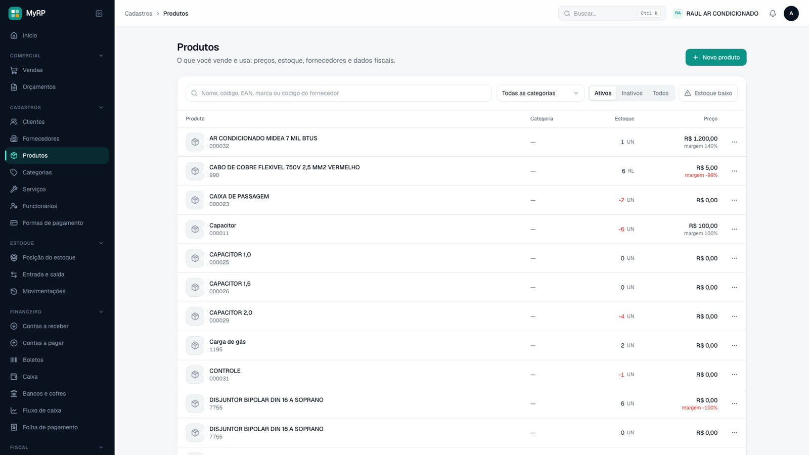Image resolution: width=809 pixels, height=455 pixels.
Task: Collapse the Financeiro sidebar section
Action: point(57,312)
